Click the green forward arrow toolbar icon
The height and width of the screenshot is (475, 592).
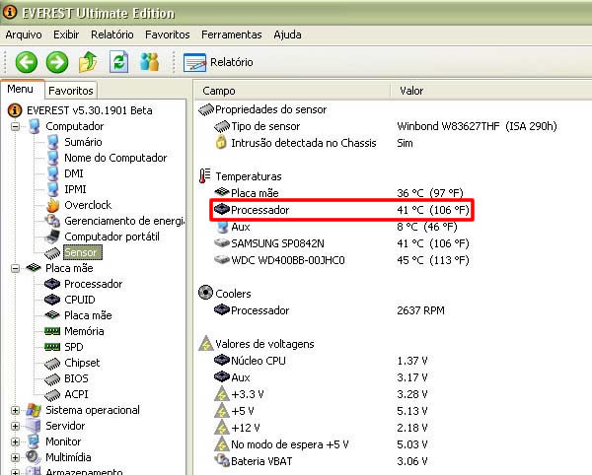57,62
